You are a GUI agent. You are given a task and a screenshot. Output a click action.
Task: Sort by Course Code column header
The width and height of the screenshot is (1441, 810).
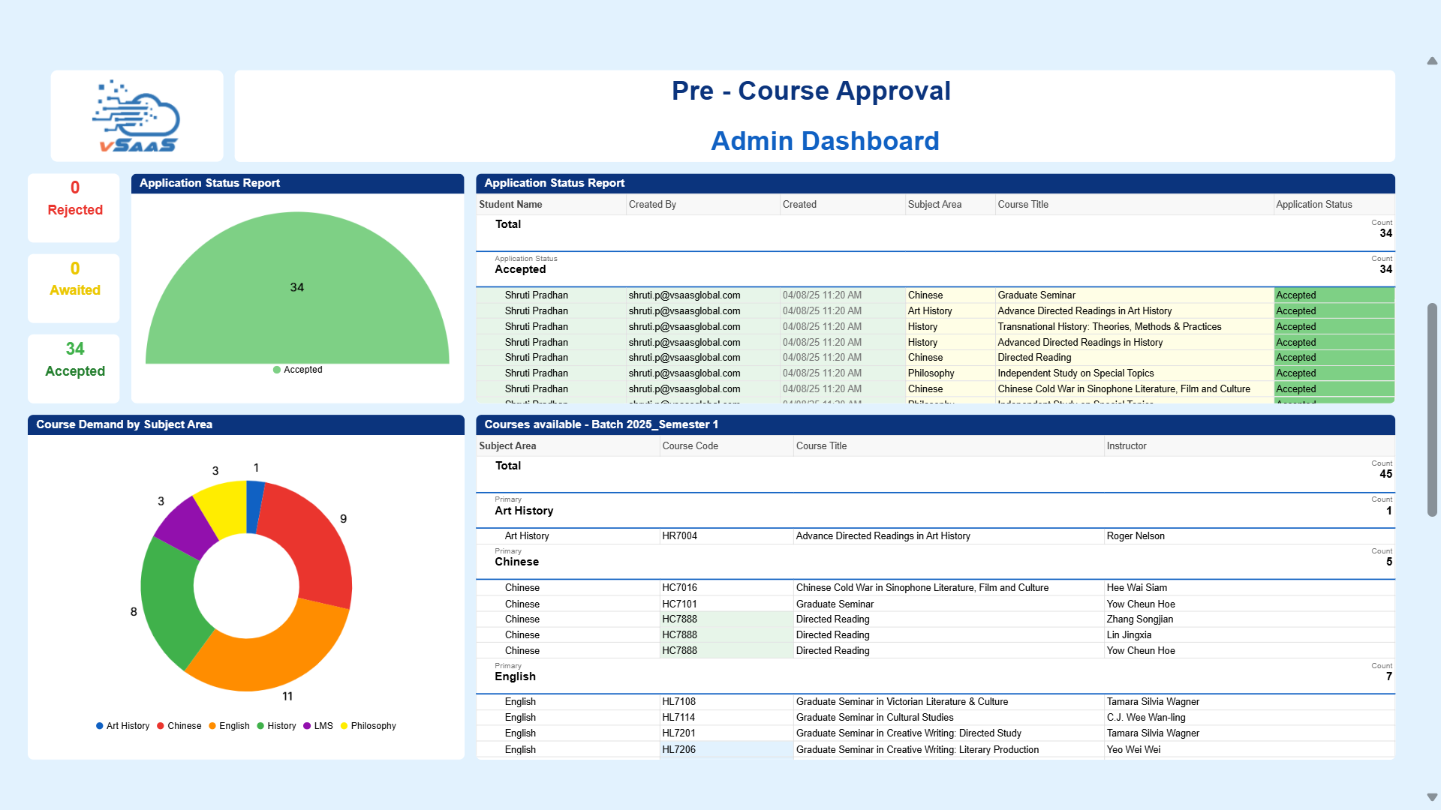click(690, 446)
